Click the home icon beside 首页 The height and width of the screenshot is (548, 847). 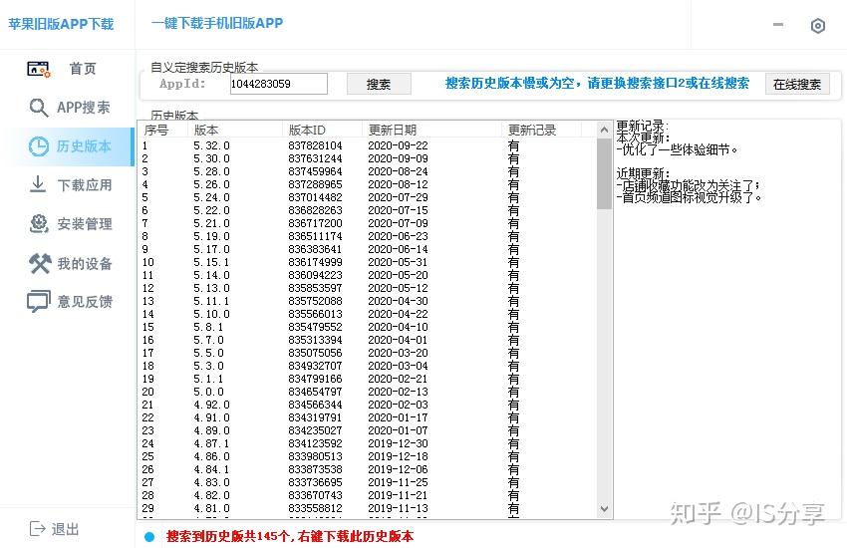tap(39, 69)
